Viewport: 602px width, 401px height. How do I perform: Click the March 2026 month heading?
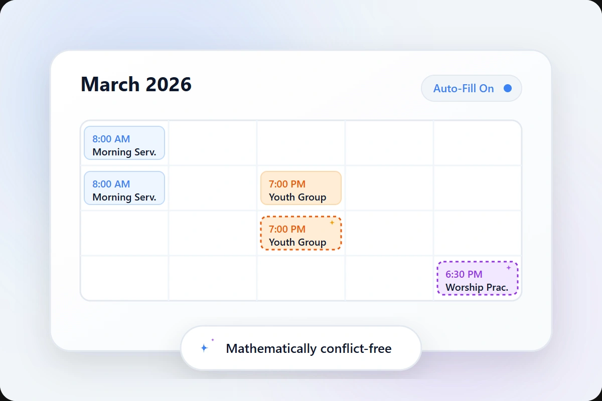(136, 84)
